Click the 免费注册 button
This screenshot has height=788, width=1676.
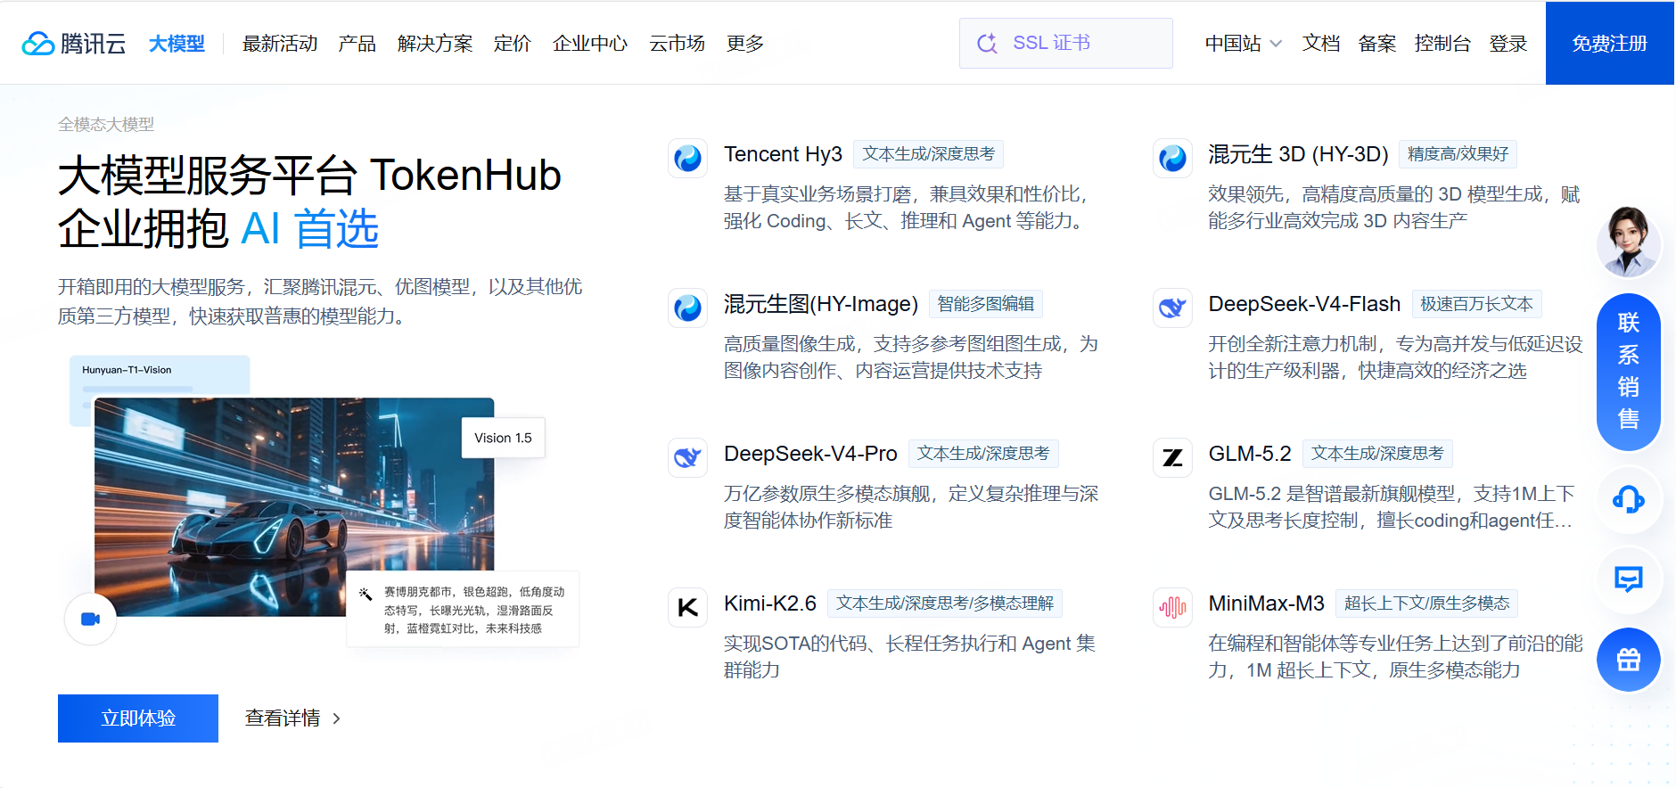click(1610, 43)
